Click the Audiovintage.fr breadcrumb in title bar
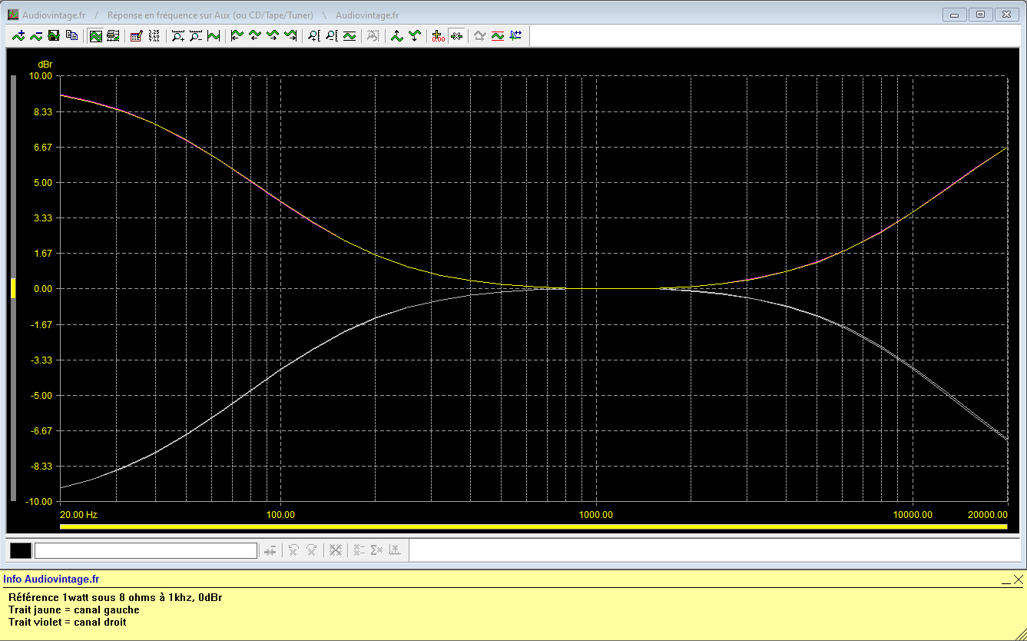This screenshot has width=1027, height=641. [53, 15]
